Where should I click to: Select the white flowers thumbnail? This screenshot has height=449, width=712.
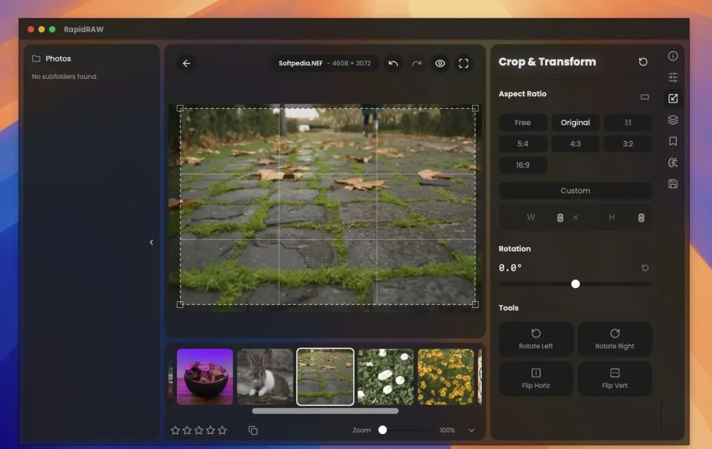point(386,377)
